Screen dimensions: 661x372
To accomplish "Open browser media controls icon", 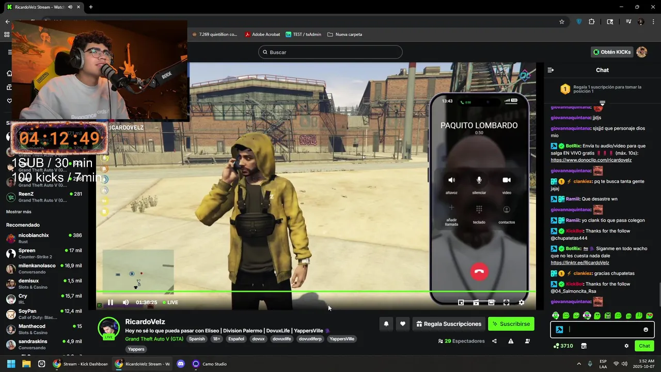I will (628, 22).
